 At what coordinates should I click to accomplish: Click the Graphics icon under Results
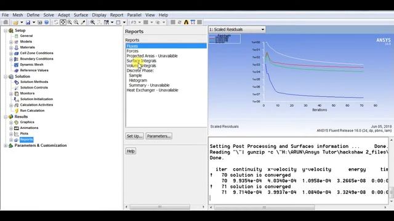[x=17, y=122]
